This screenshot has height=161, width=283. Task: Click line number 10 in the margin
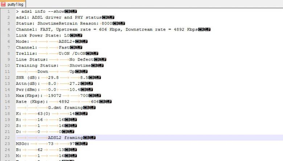coord(8,66)
